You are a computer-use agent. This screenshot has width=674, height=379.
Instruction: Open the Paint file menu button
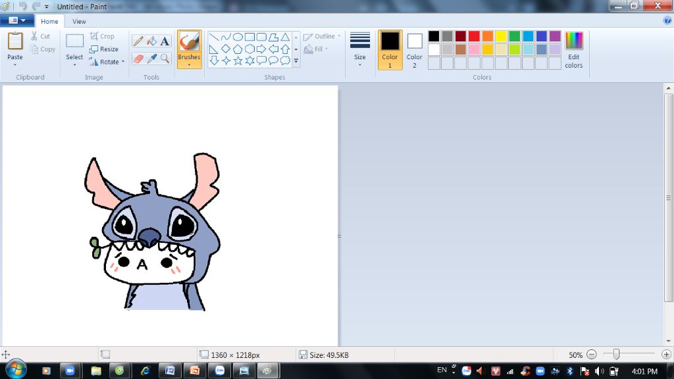[16, 20]
